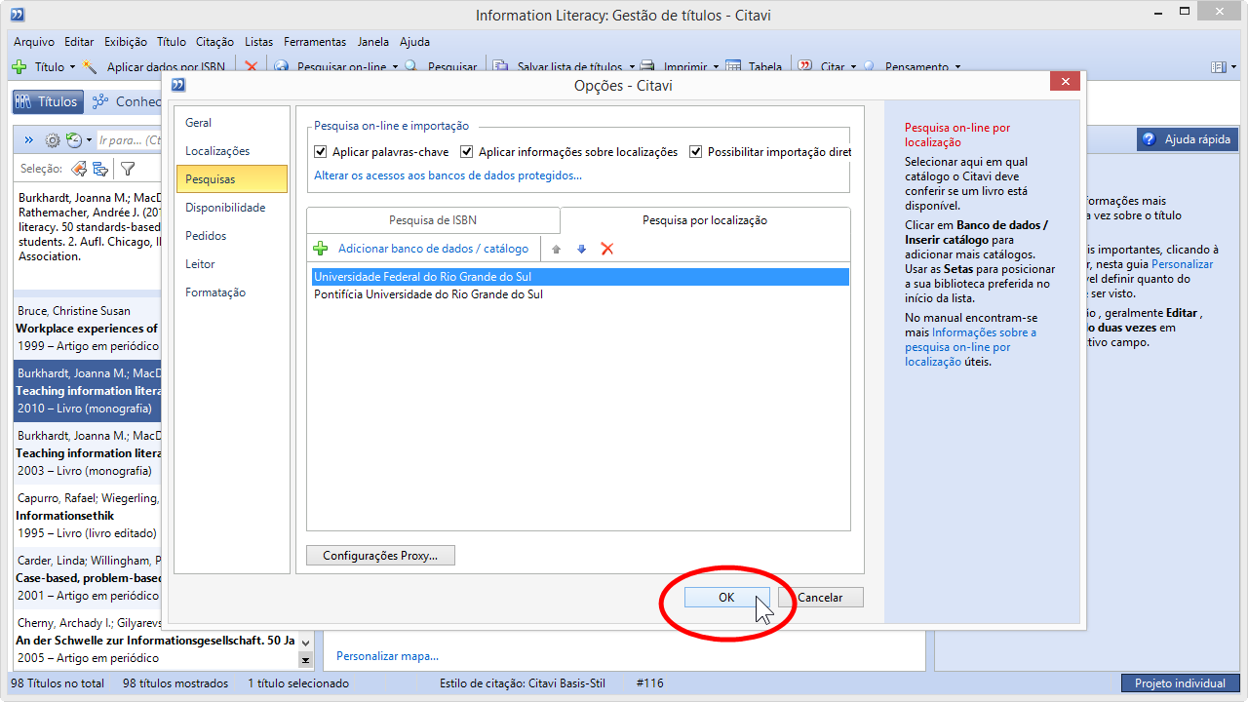
Task: Click the green plus Título icon in main toolbar
Action: pyautogui.click(x=19, y=67)
